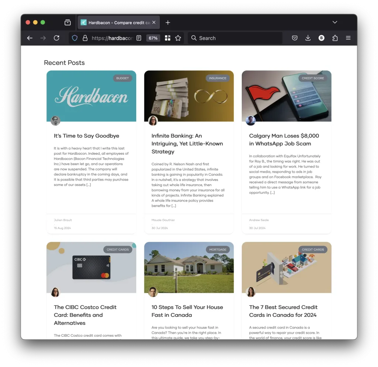Click the browser reload button

pos(56,38)
